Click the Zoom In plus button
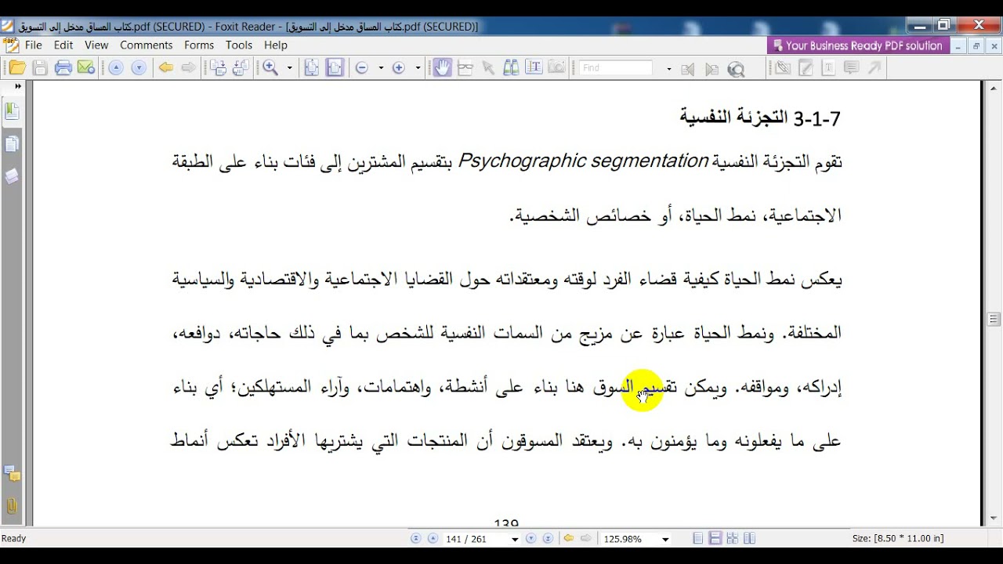 pos(399,68)
